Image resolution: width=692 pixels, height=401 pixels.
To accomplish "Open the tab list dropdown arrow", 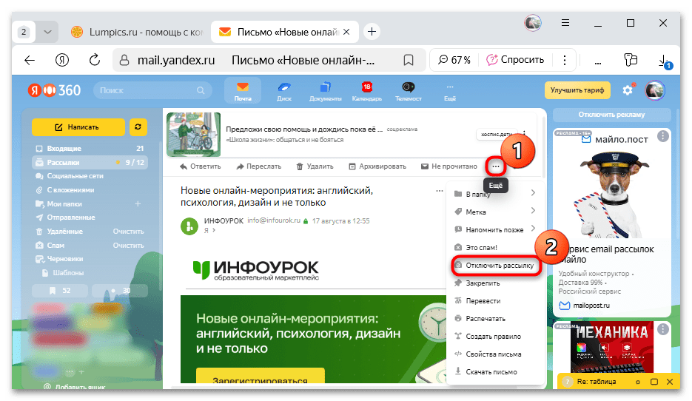I will tap(47, 32).
